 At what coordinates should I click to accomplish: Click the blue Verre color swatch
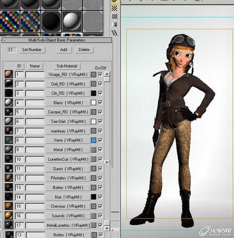[x=94, y=140]
